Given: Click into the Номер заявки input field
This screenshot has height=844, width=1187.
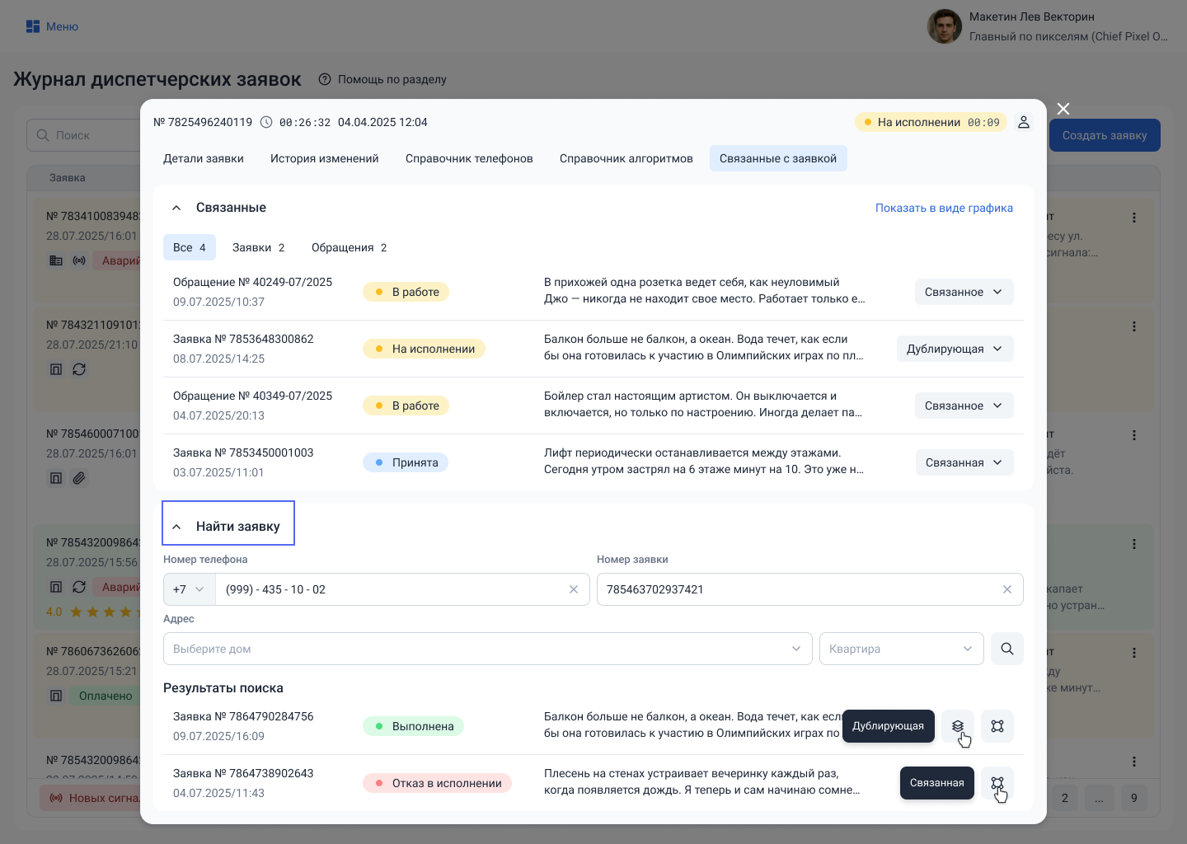Looking at the screenshot, I should tap(791, 589).
